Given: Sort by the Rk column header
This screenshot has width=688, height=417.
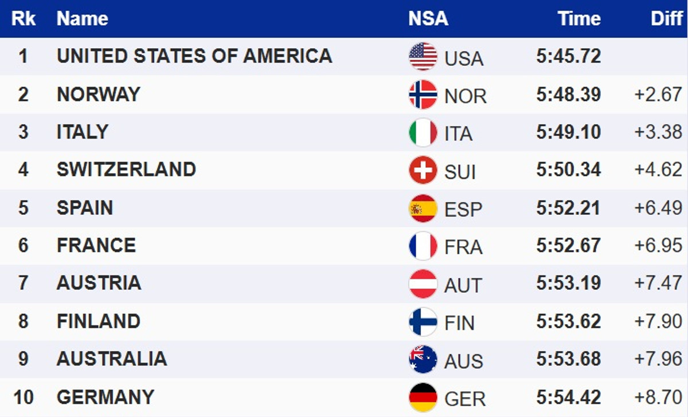Looking at the screenshot, I should [24, 19].
